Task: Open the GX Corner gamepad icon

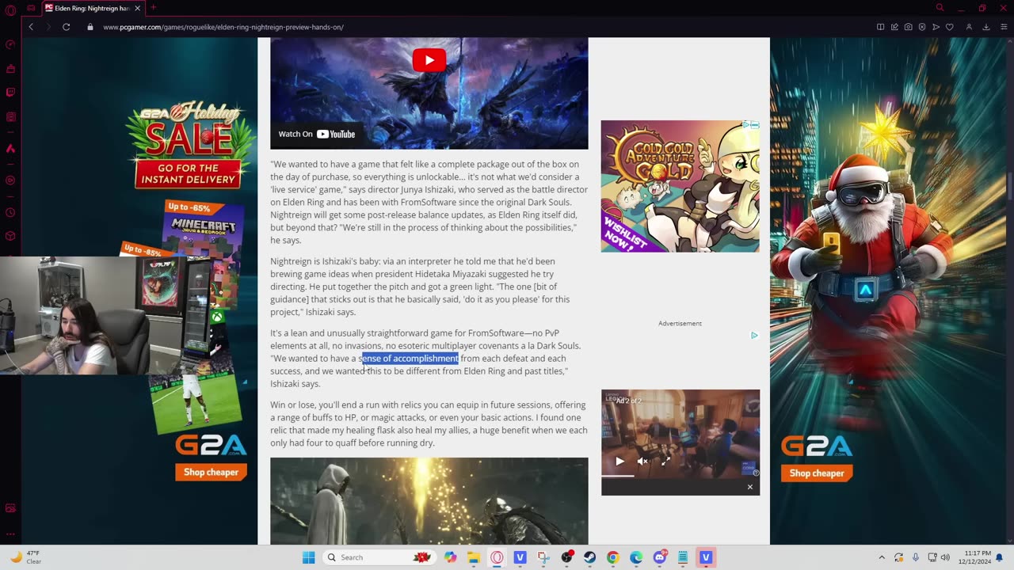Action: [32, 8]
